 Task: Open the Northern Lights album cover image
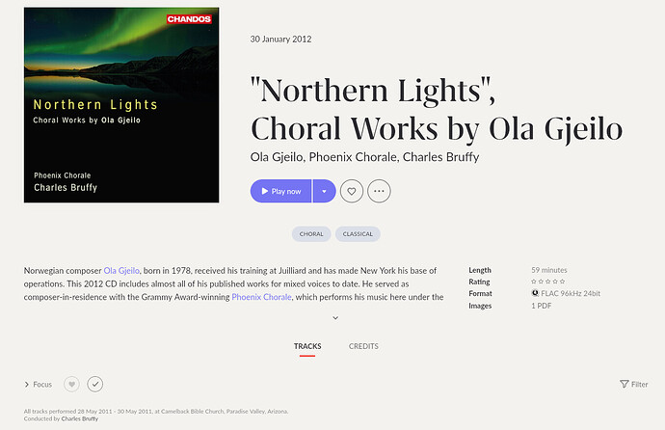point(121,105)
